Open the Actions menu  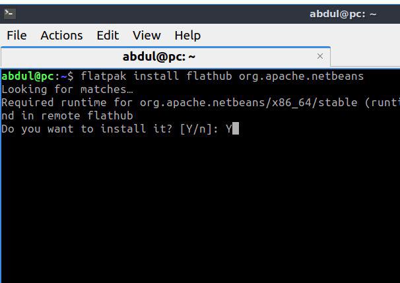pos(61,36)
